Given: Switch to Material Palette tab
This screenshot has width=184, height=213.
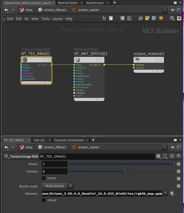Looking at the screenshot, I should click(68, 3).
